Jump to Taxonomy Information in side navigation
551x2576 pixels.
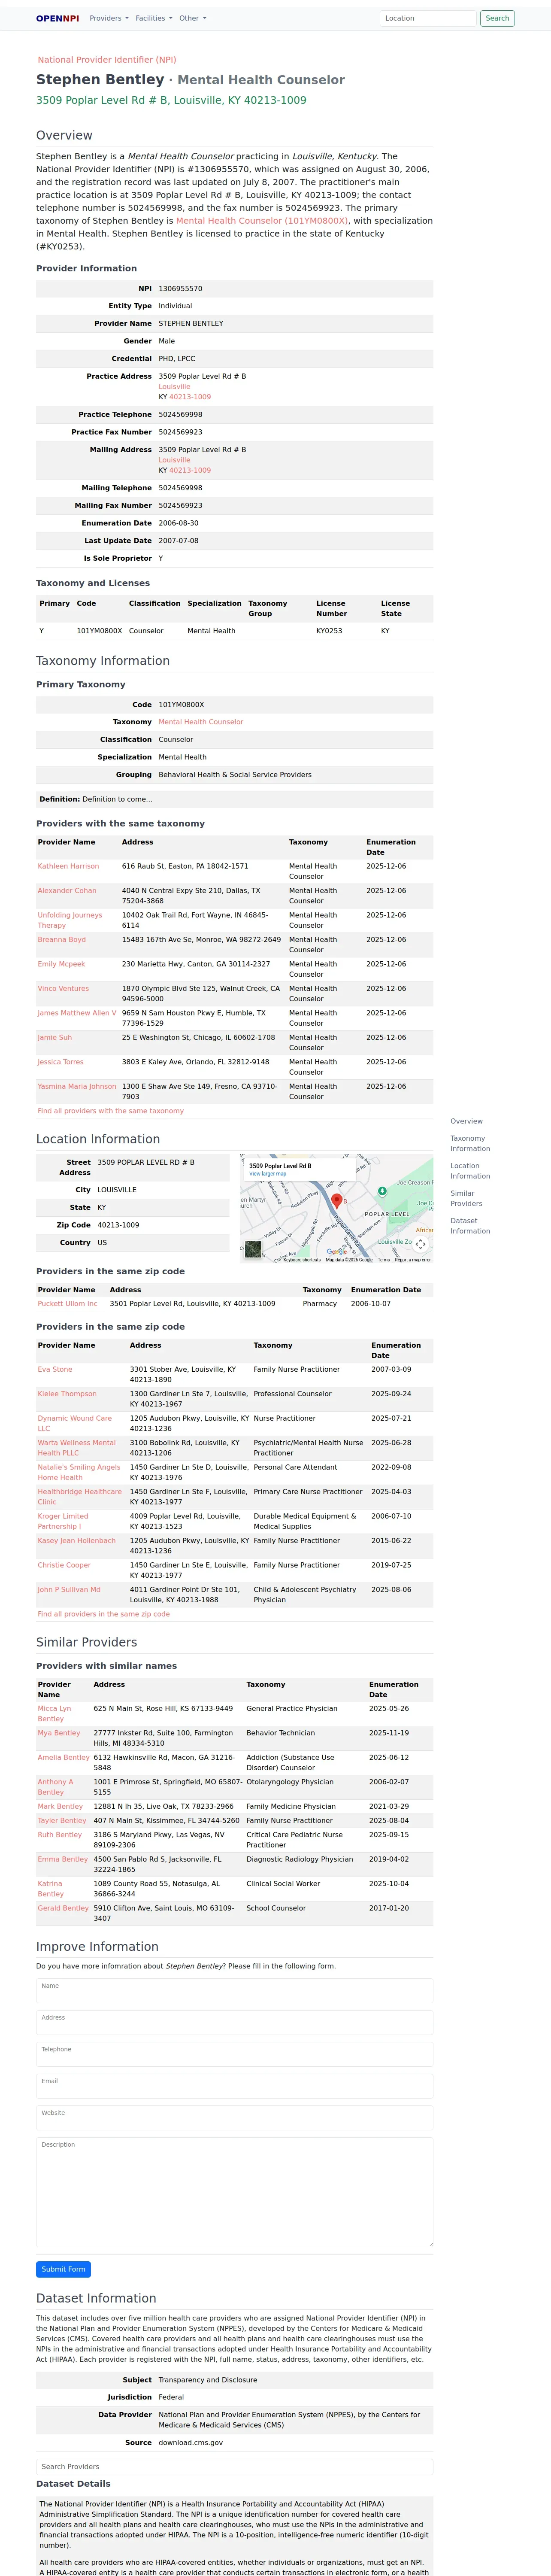(x=470, y=1143)
